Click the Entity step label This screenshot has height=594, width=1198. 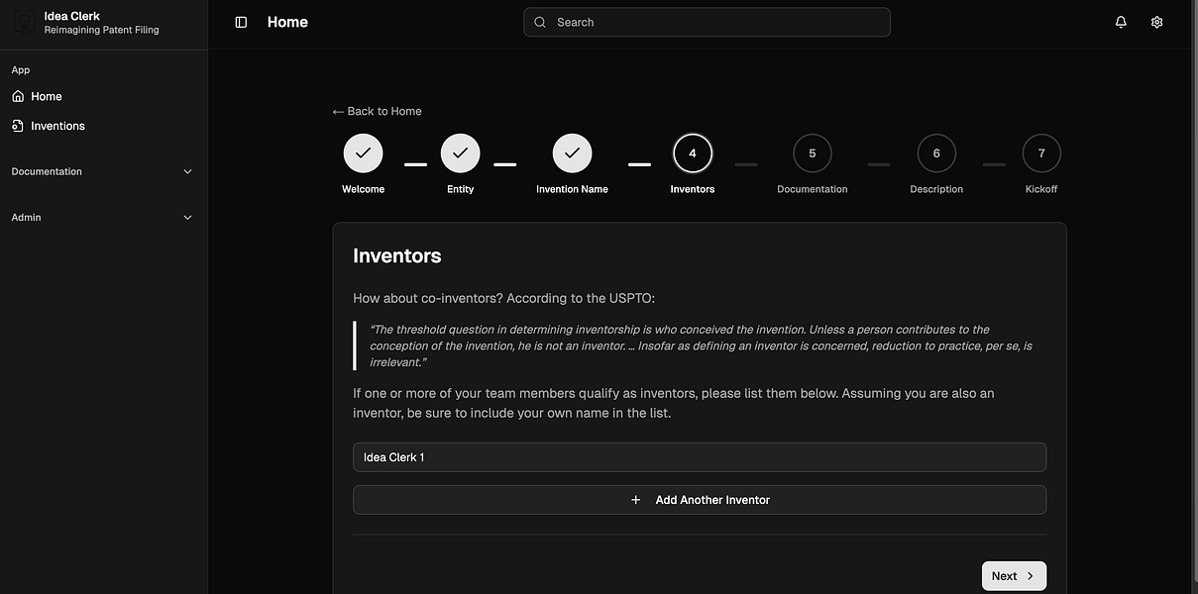pyautogui.click(x=460, y=189)
